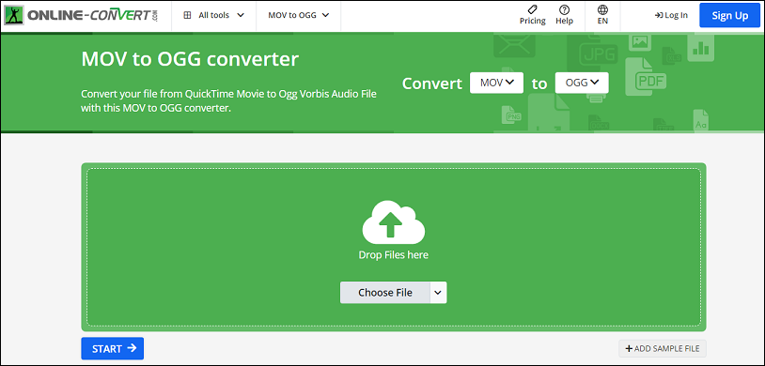Click the cloud upload icon
The height and width of the screenshot is (366, 765).
point(393,221)
